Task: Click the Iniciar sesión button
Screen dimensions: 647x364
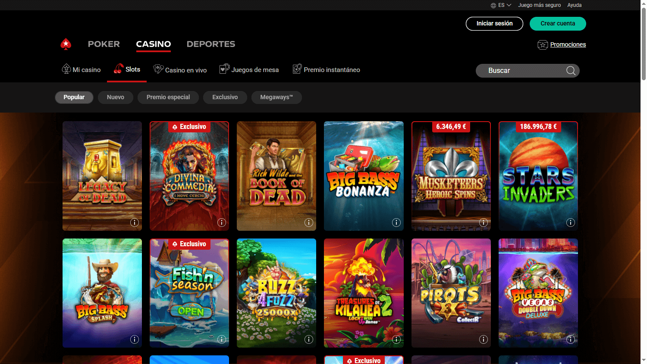Action: 494,24
